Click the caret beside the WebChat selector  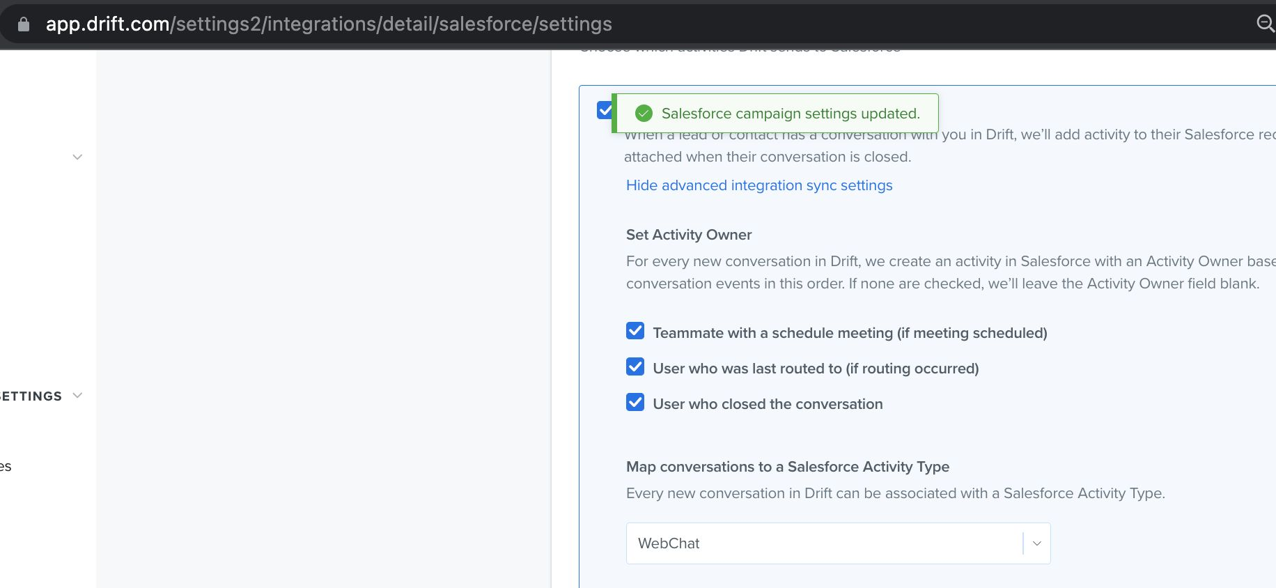[1036, 543]
